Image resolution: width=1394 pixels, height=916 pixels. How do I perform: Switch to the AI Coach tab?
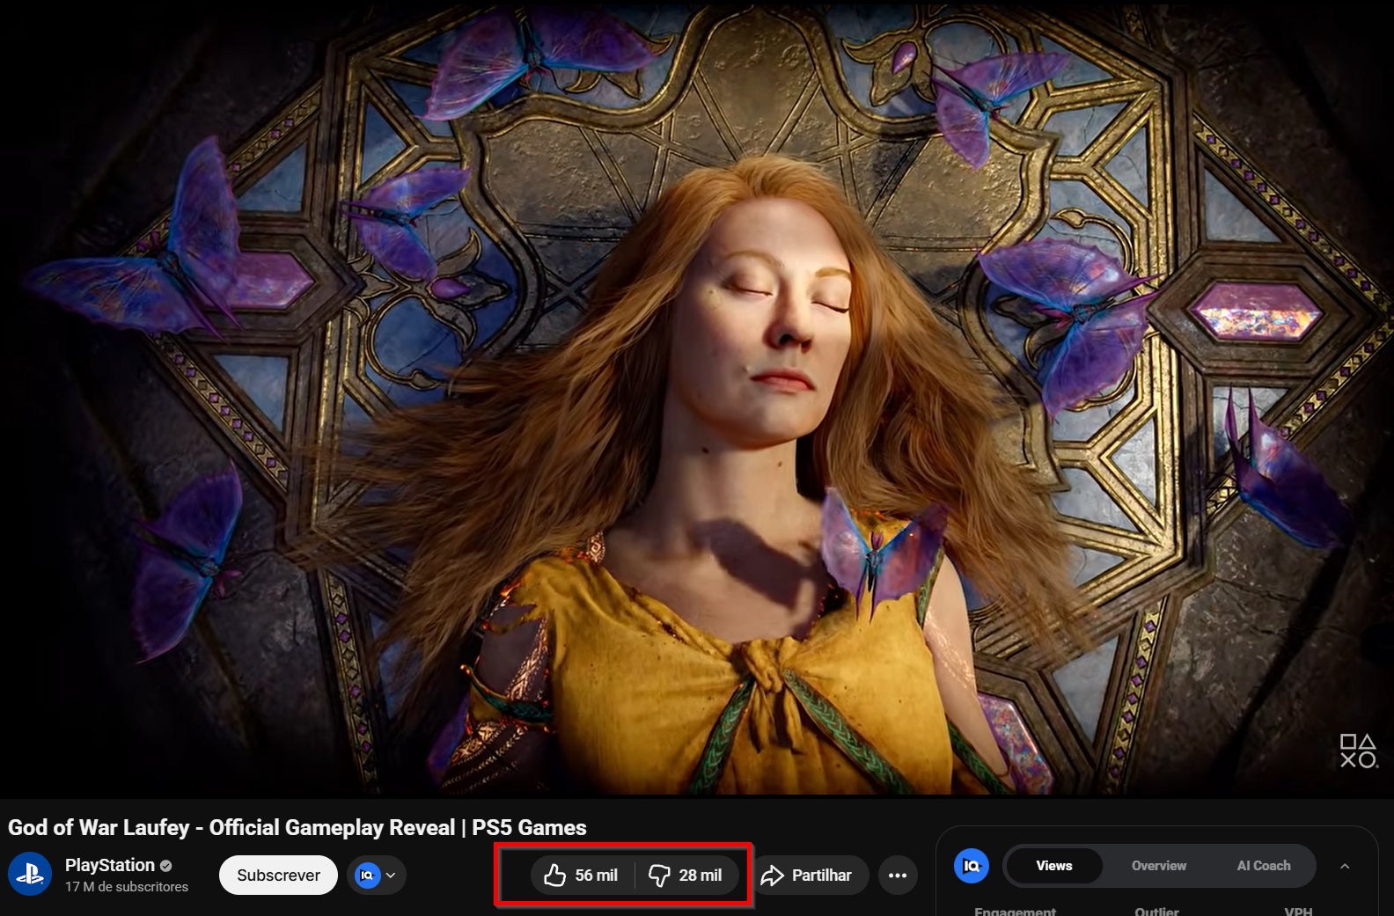(x=1264, y=866)
